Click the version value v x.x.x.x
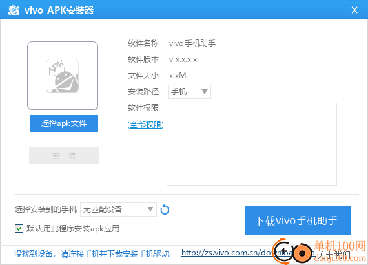This screenshot has height=265, width=368. [183, 59]
